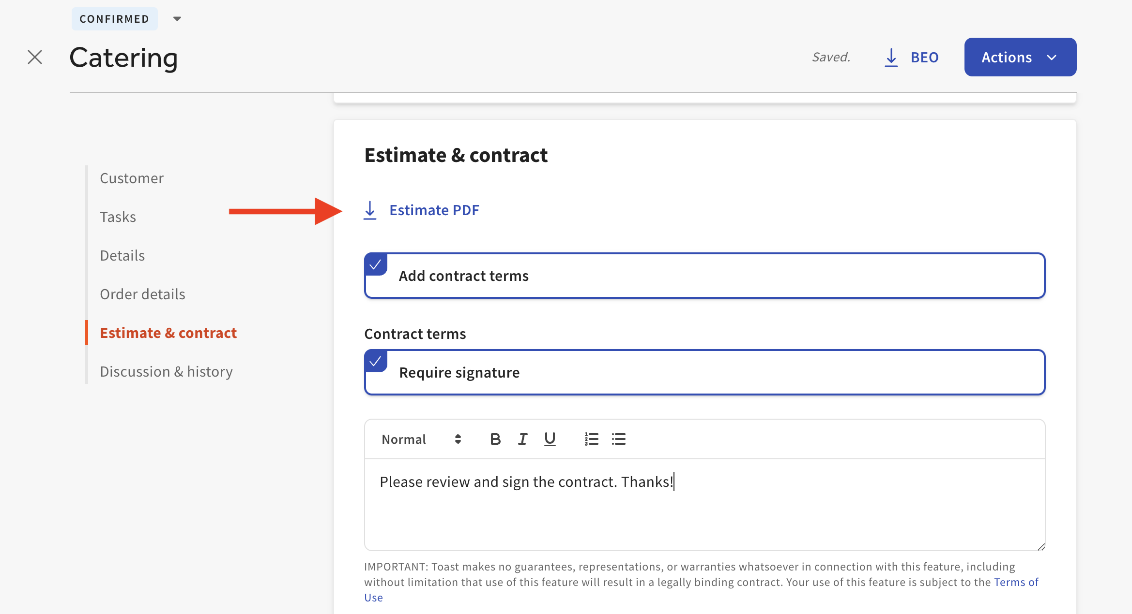The width and height of the screenshot is (1132, 614).
Task: Insert a bulleted list
Action: click(618, 439)
